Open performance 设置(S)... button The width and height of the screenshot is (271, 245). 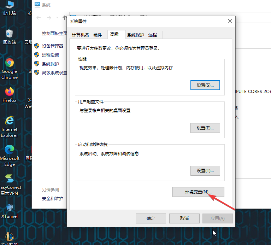(x=205, y=85)
